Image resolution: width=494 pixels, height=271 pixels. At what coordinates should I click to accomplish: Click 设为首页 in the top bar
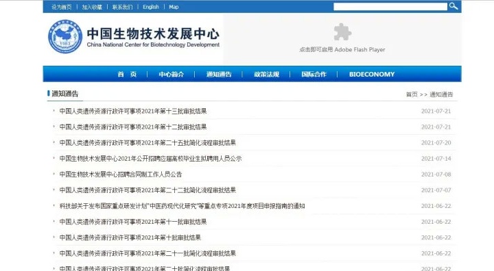tap(62, 7)
